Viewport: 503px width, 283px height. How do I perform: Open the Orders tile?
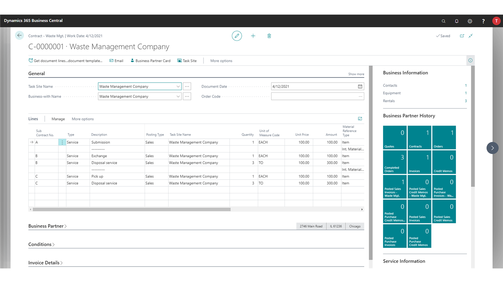[444, 138]
